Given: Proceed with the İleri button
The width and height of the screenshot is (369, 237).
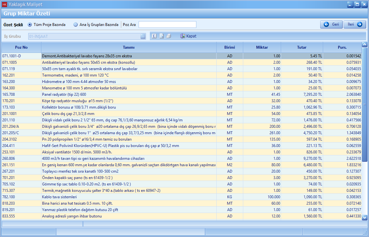Looking at the screenshot, I should click(x=355, y=25).
